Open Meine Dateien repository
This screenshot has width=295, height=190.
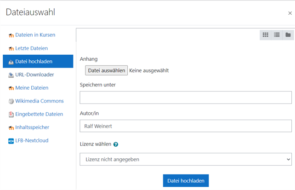(31, 88)
